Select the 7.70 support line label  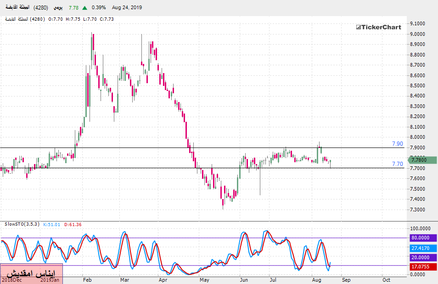point(397,164)
